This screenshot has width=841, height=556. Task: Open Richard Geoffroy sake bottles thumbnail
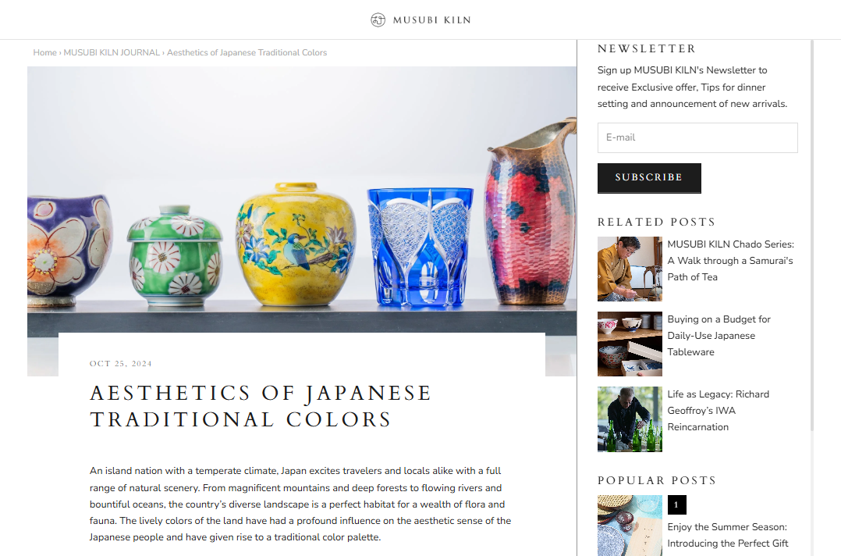point(630,419)
